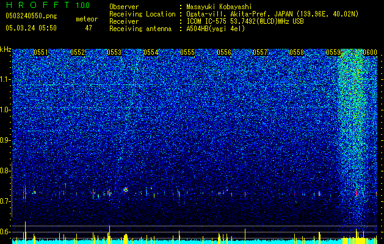384x244 pixels.
Task: Click the 0.9 kHz axis label
Action: pos(5,140)
